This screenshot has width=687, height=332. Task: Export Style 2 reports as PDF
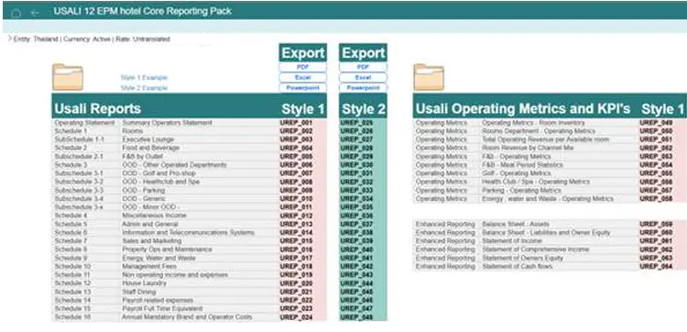coord(364,67)
